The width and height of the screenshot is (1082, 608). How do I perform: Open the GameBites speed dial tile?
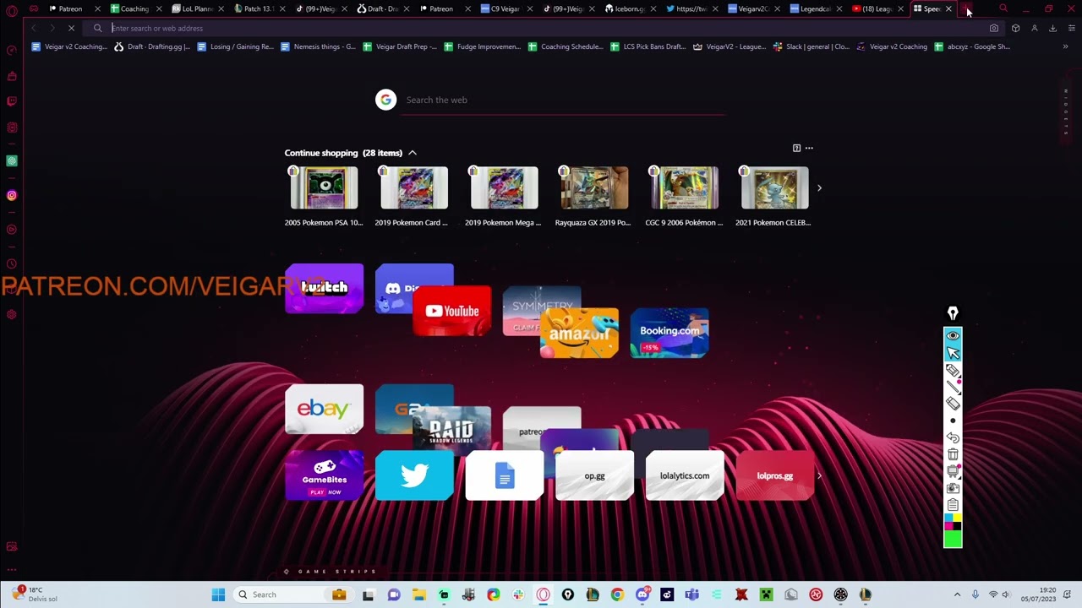(325, 475)
